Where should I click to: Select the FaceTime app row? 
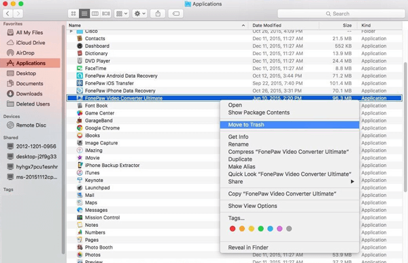coord(235,68)
